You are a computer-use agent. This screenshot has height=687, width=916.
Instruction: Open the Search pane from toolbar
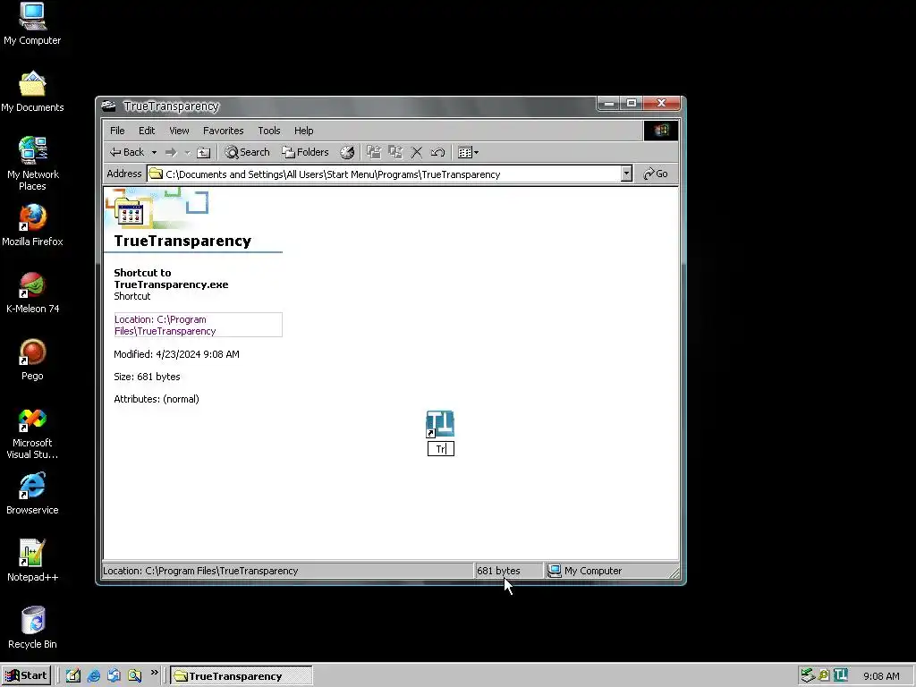coord(247,152)
